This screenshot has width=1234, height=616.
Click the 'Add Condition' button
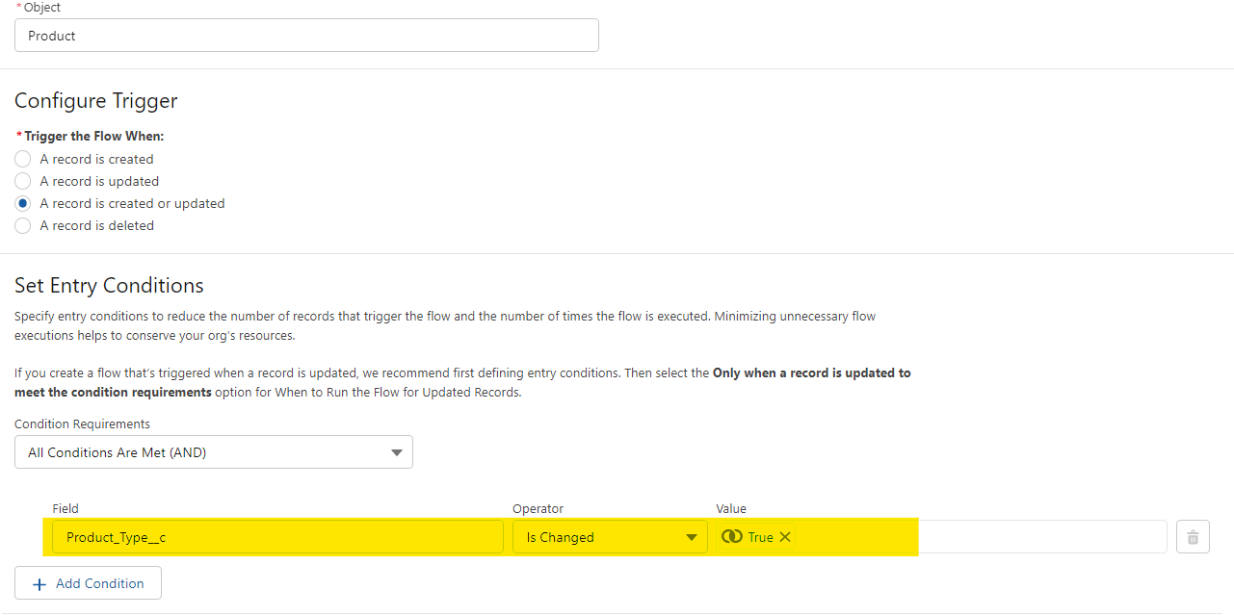pos(88,583)
